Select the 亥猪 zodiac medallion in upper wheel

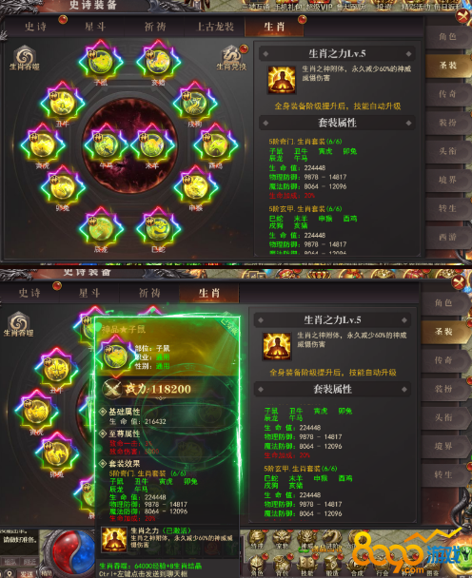[x=158, y=61]
